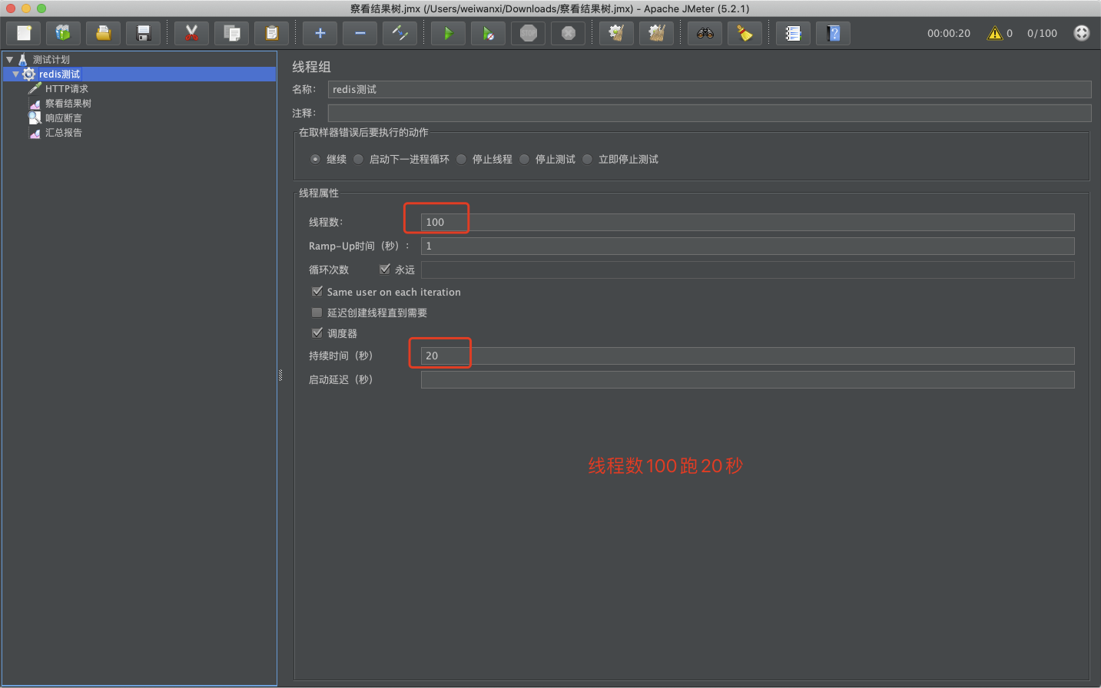Select the 继续 radio option

tap(315, 159)
